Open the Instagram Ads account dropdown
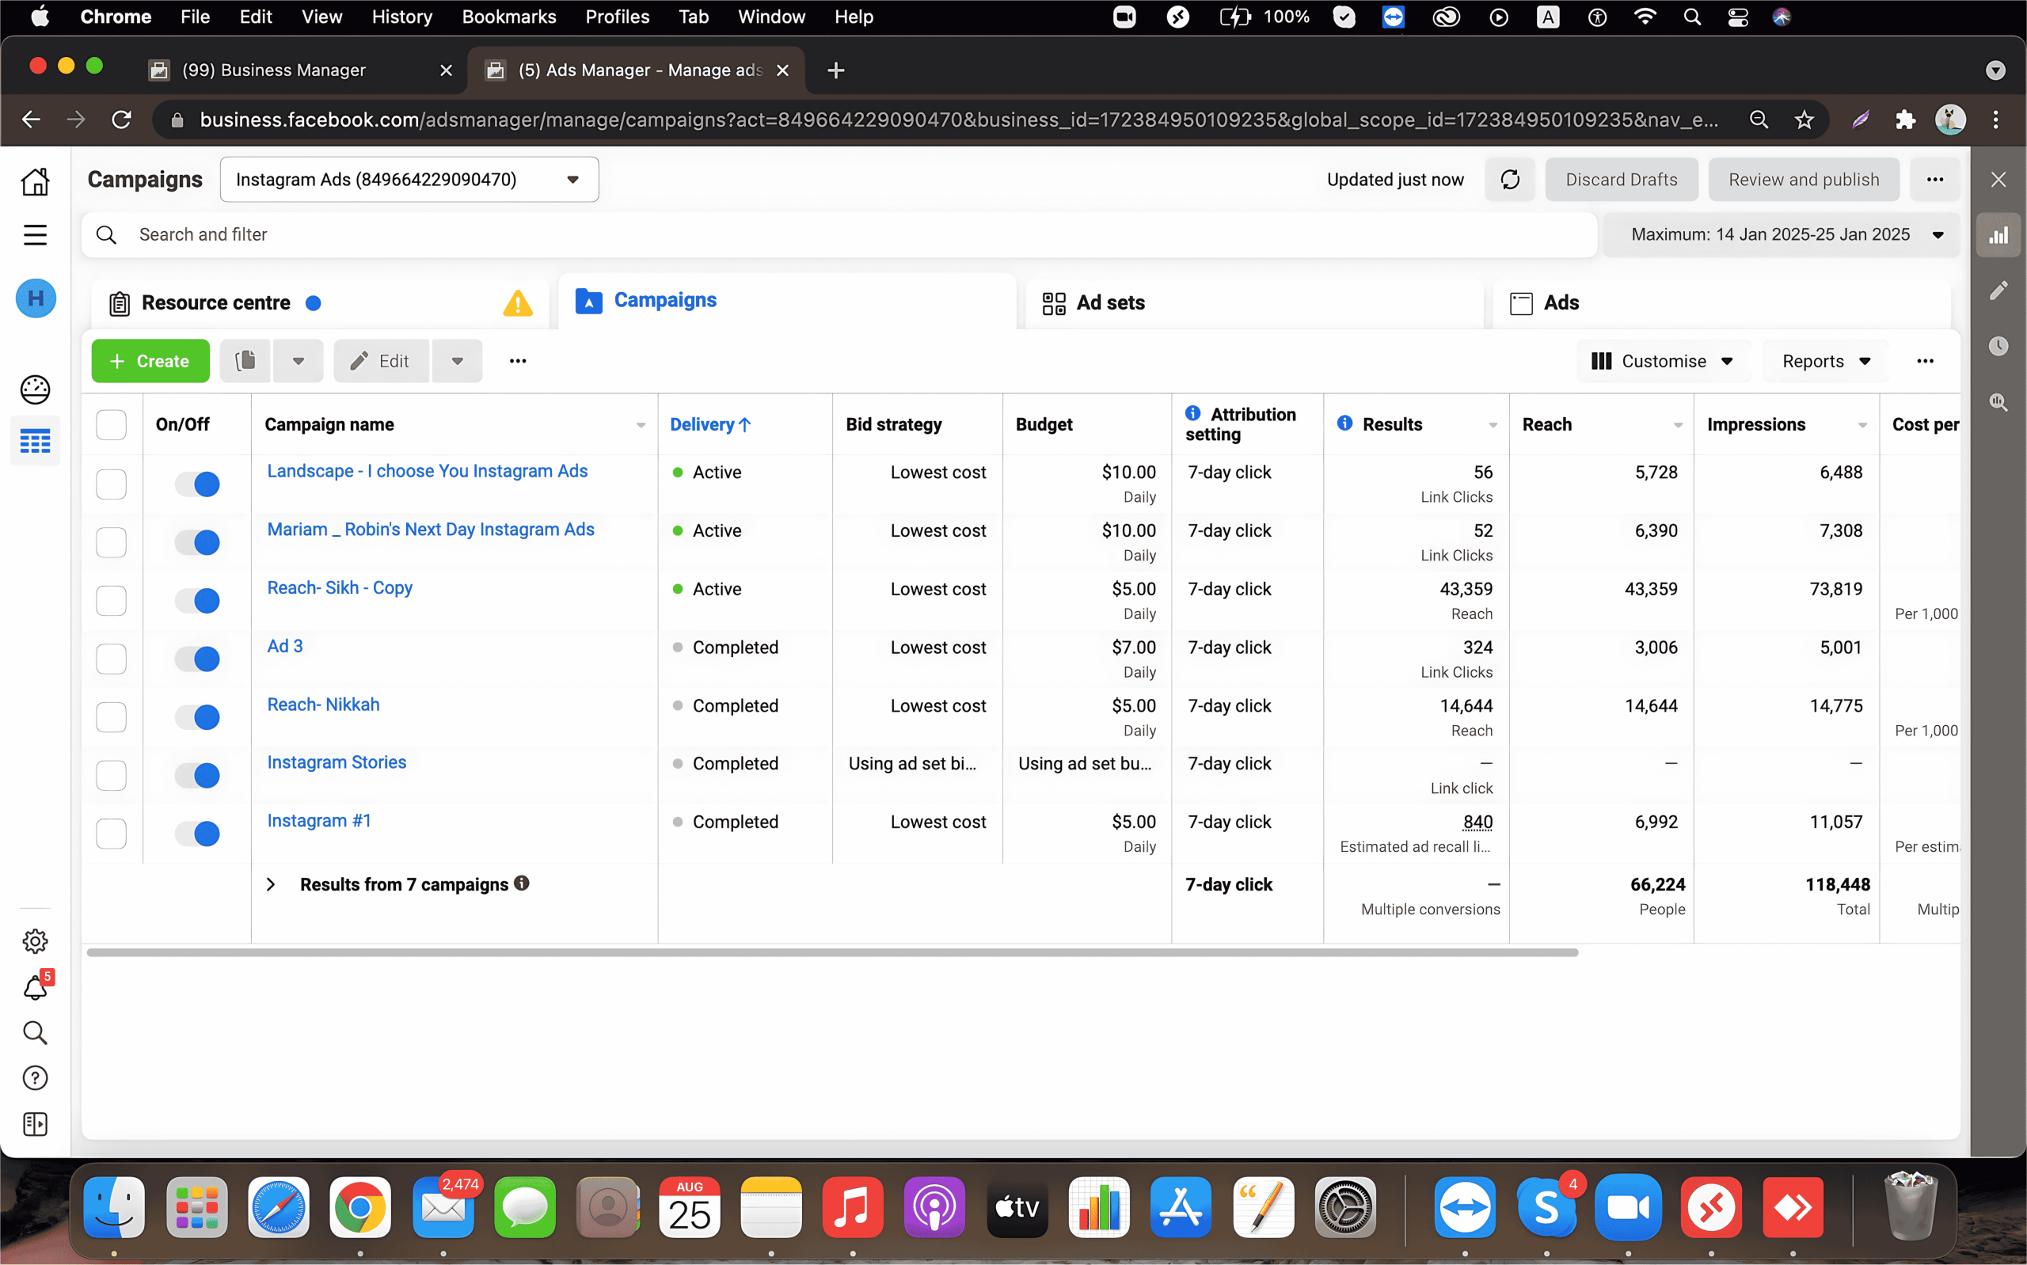Screen dimensions: 2027x1265 click(409, 180)
